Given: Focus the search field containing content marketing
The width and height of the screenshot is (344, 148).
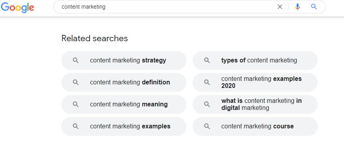Looking at the screenshot, I should (x=167, y=7).
